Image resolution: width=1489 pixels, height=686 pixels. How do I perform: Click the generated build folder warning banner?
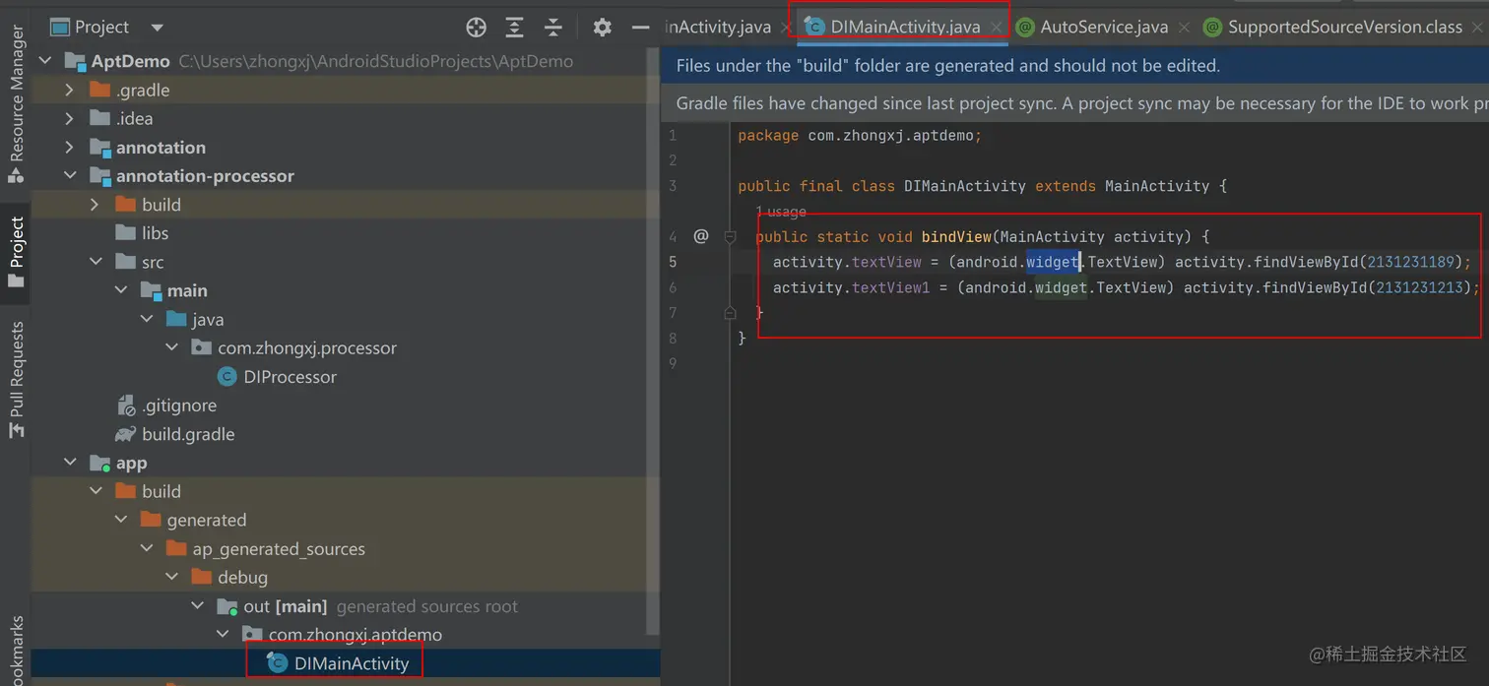click(1075, 66)
